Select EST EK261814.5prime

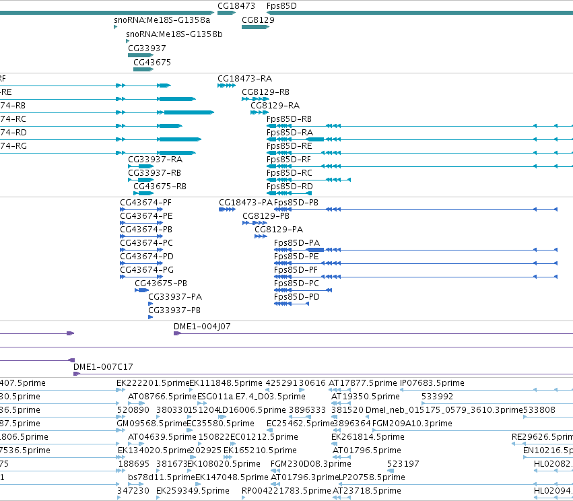pyautogui.click(x=368, y=437)
